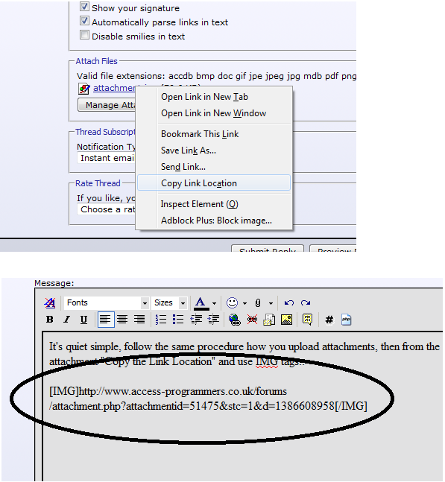Insert an unordered bullet list
Screen dimensions: 445x482
pos(178,320)
